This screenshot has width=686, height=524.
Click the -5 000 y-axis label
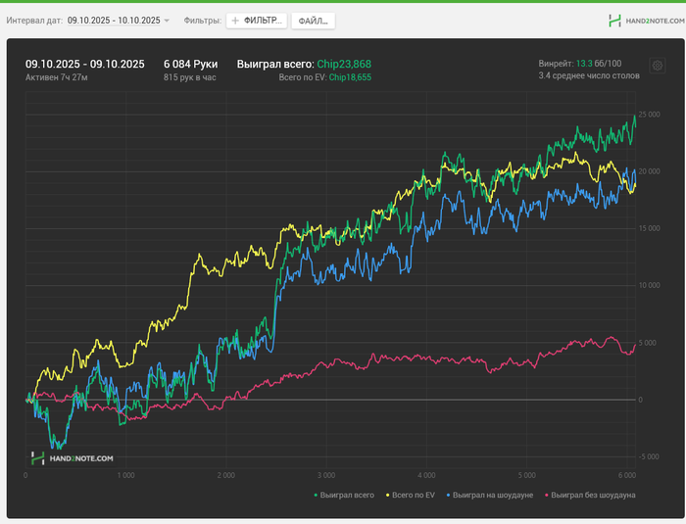coord(649,456)
